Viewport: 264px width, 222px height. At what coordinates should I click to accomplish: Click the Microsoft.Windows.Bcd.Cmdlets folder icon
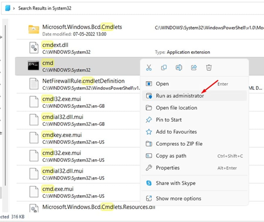(x=34, y=29)
